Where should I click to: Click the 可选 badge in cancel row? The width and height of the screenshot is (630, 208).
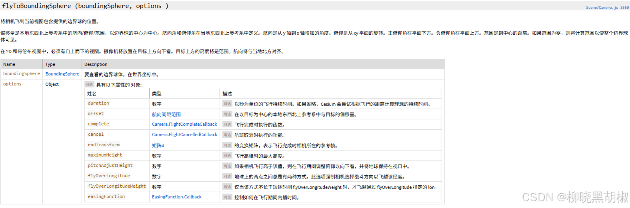[x=227, y=135]
